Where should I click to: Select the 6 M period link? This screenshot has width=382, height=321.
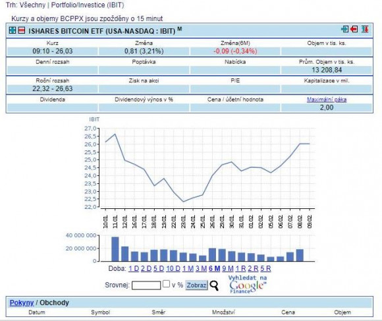tap(215, 268)
